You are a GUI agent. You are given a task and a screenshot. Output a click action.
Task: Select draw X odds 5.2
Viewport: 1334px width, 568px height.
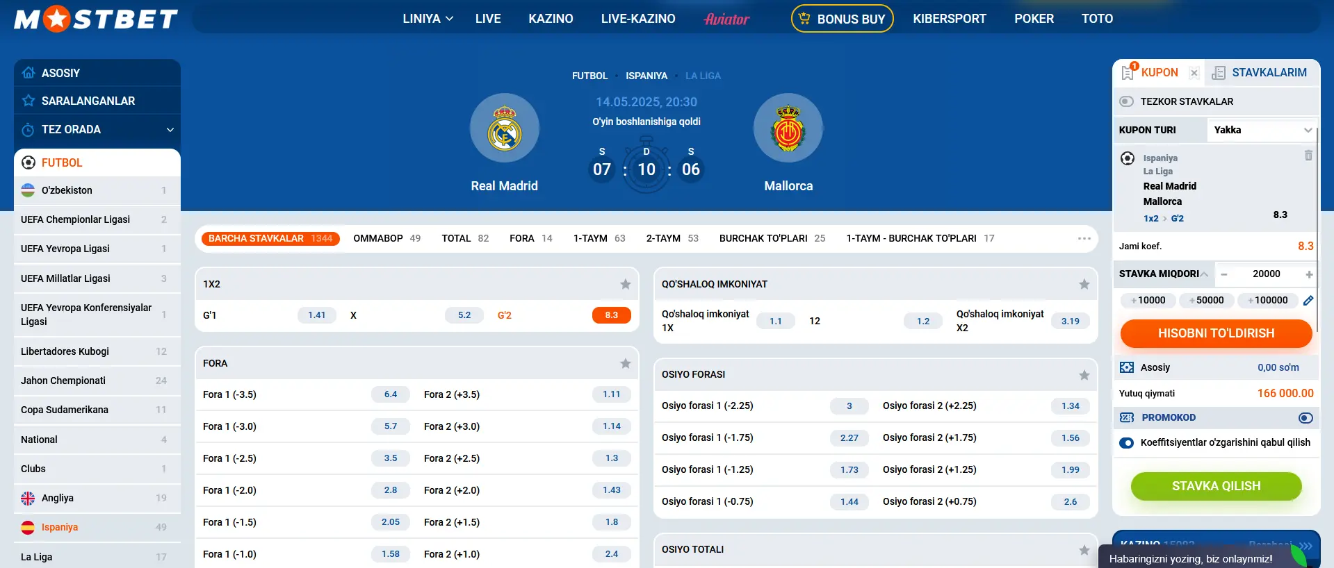pyautogui.click(x=464, y=315)
